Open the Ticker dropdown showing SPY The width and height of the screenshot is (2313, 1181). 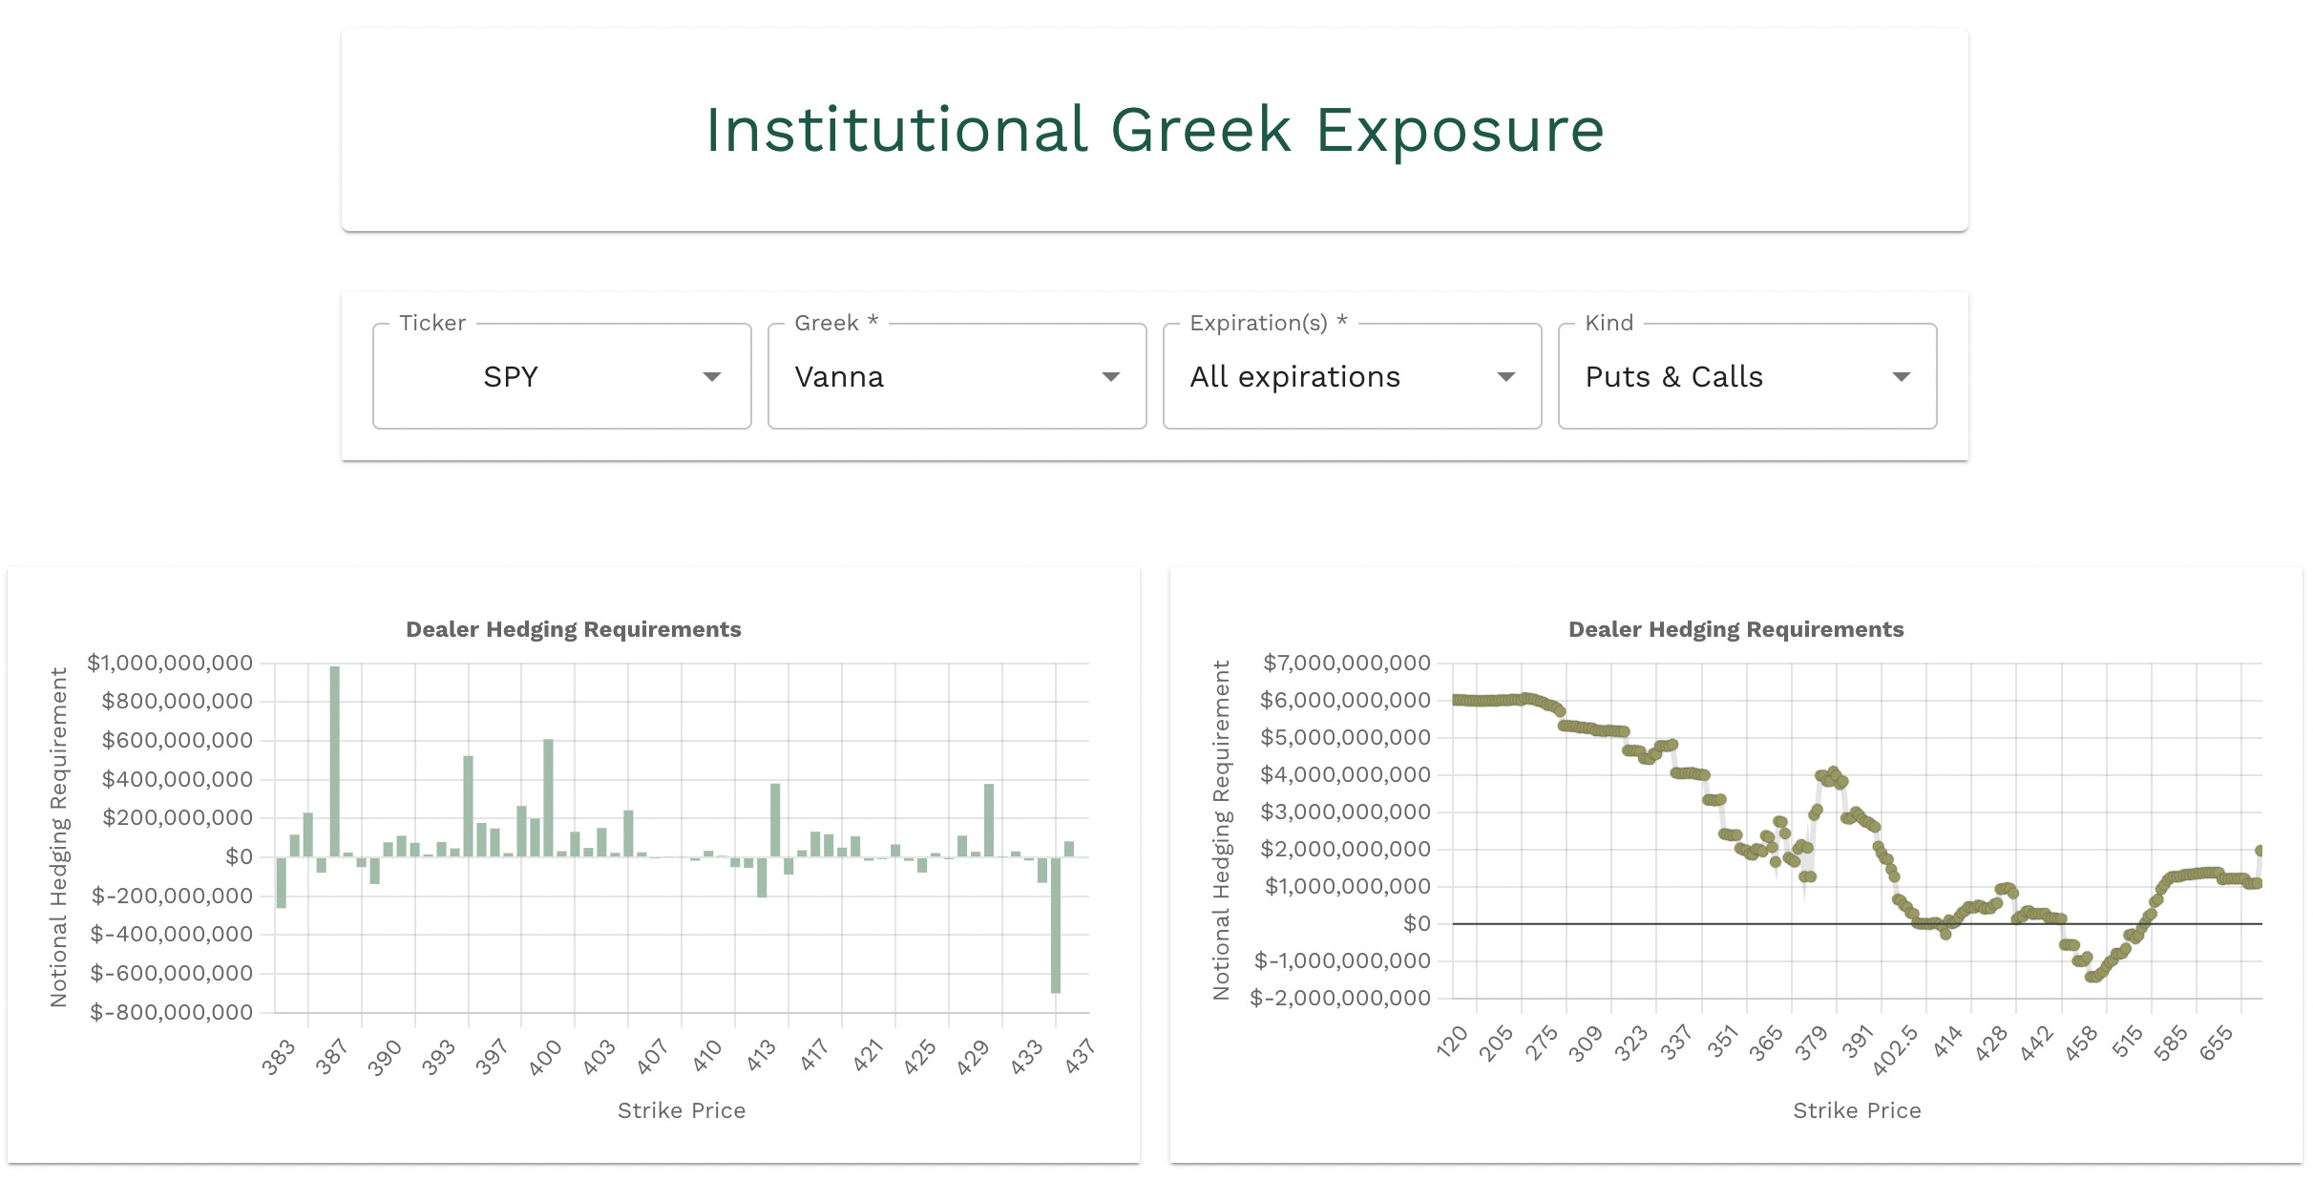pos(561,376)
